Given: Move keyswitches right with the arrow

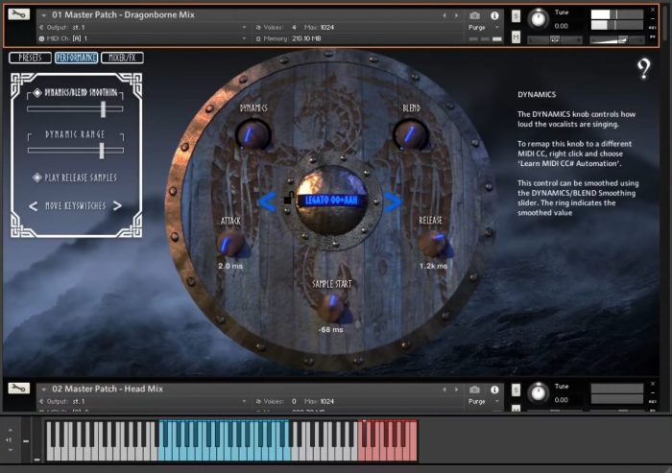Looking at the screenshot, I should [117, 206].
